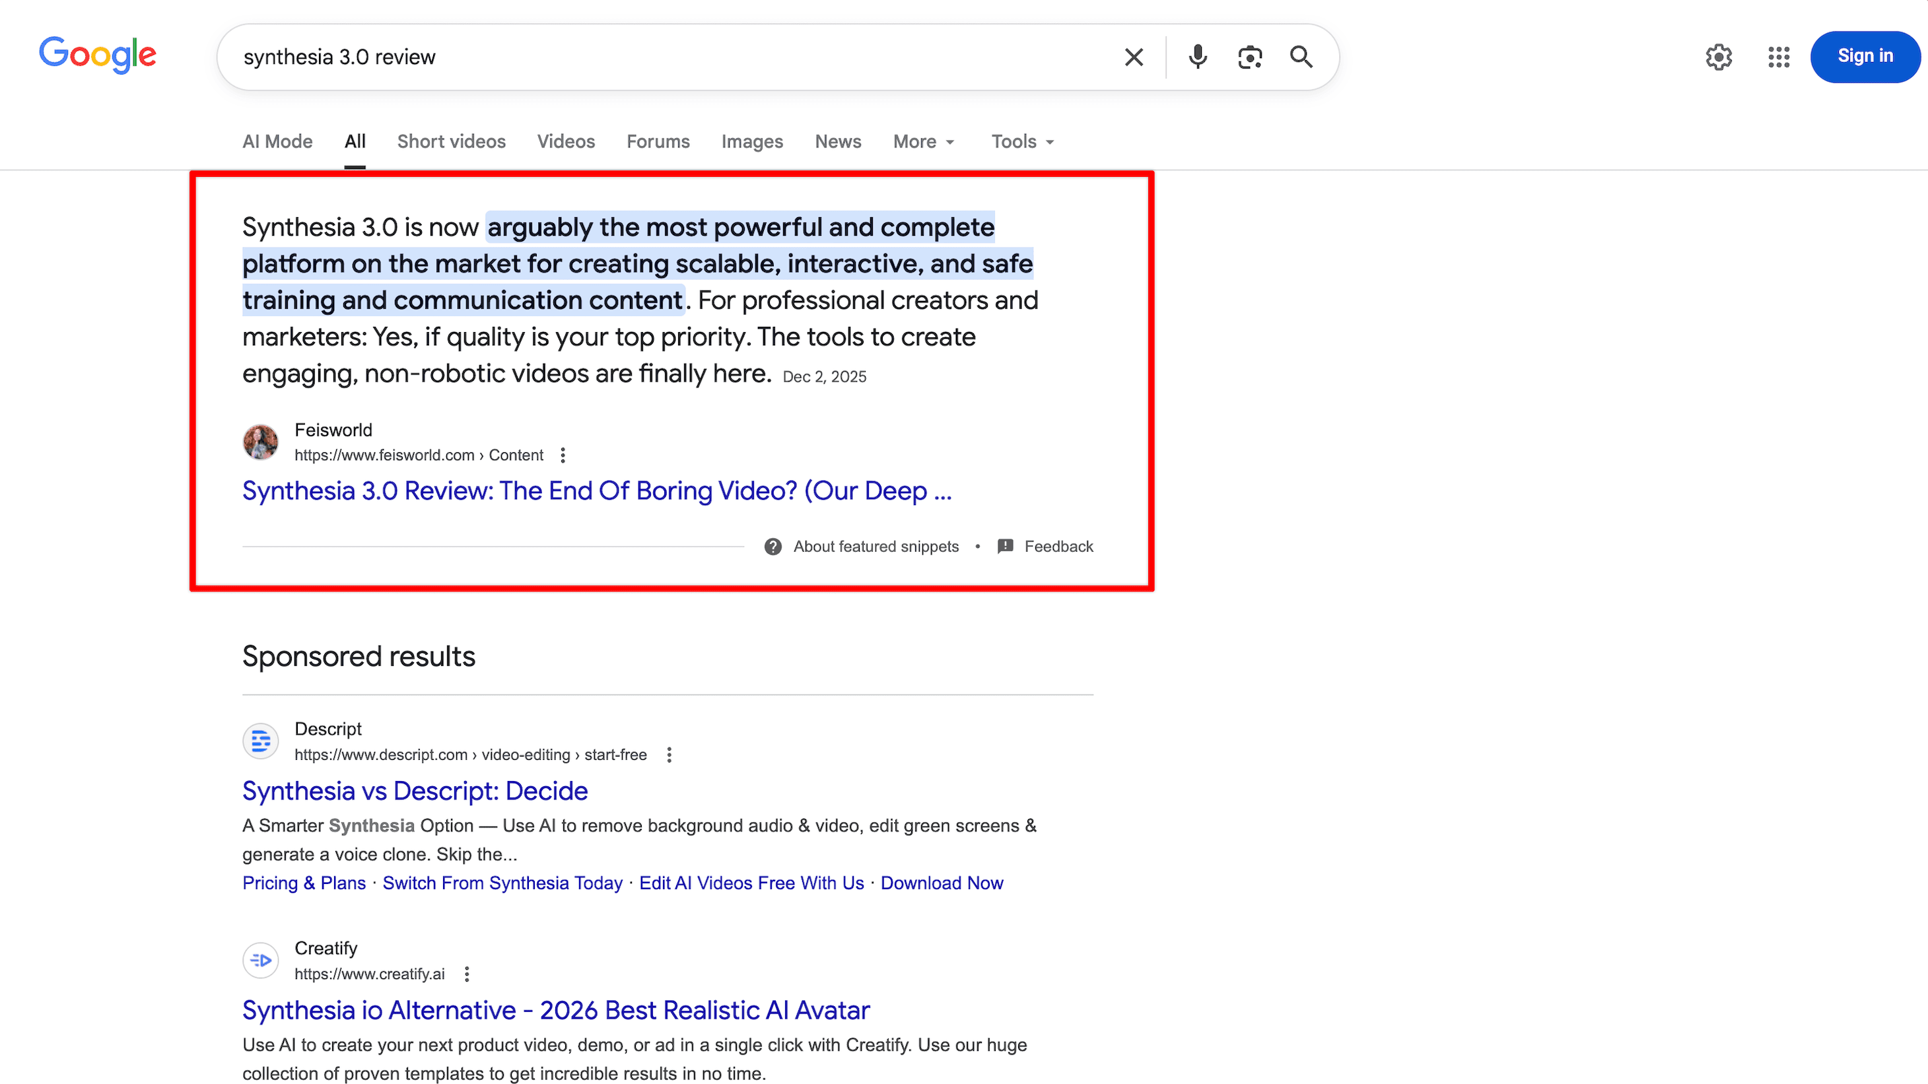Click the About featured snippets question icon

pos(773,547)
